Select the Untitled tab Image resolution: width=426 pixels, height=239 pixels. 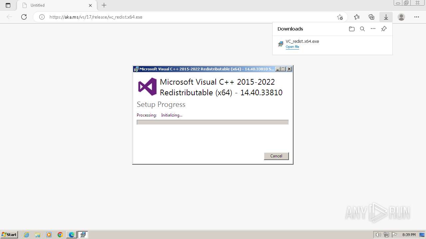coord(57,5)
